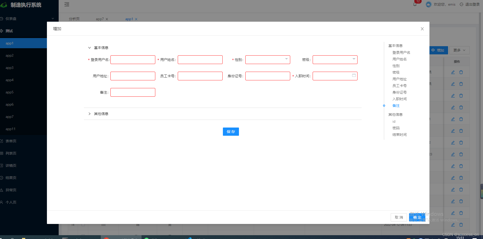Open the notification bell with 12 alerts
Screen dimensions: 483x239
(x=414, y=4)
